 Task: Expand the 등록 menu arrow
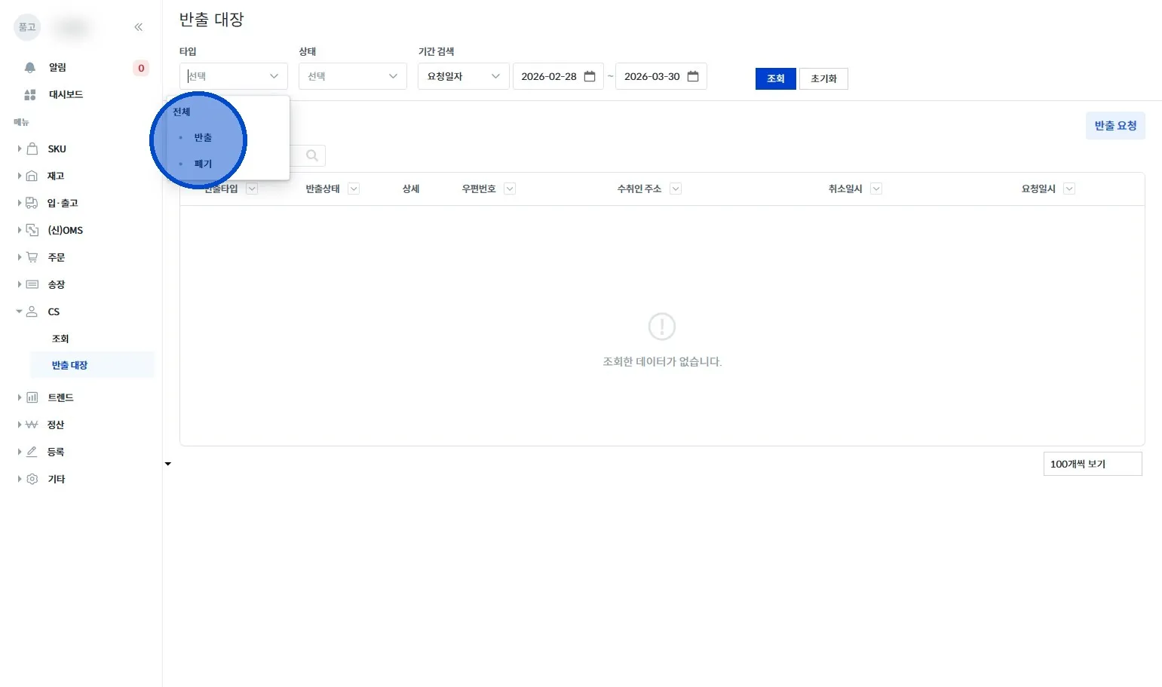pyautogui.click(x=19, y=452)
